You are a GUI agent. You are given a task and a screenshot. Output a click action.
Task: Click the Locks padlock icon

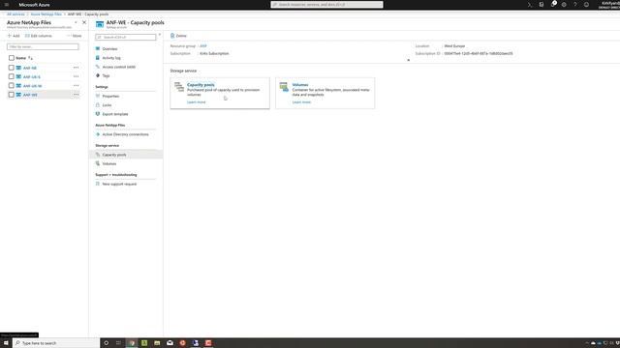point(98,105)
